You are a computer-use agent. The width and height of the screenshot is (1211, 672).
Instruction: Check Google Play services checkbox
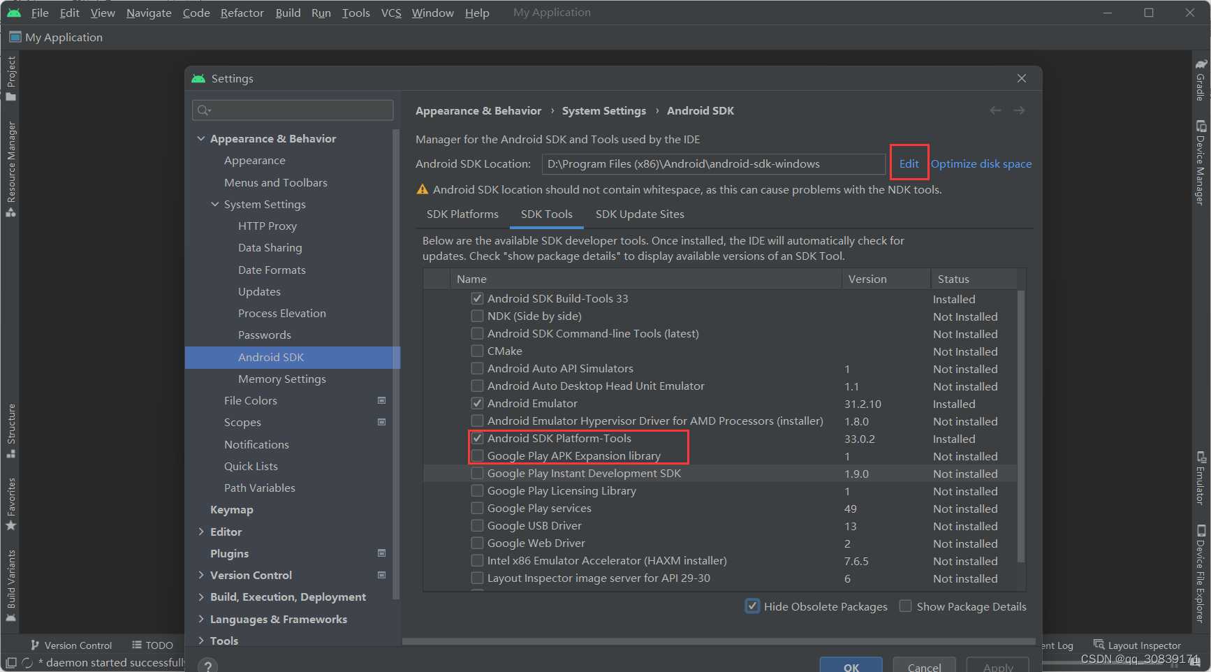point(477,508)
